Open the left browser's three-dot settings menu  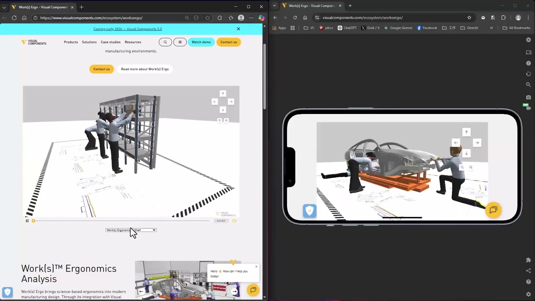click(x=251, y=18)
